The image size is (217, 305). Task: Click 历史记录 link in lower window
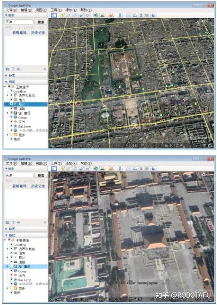tap(38, 186)
